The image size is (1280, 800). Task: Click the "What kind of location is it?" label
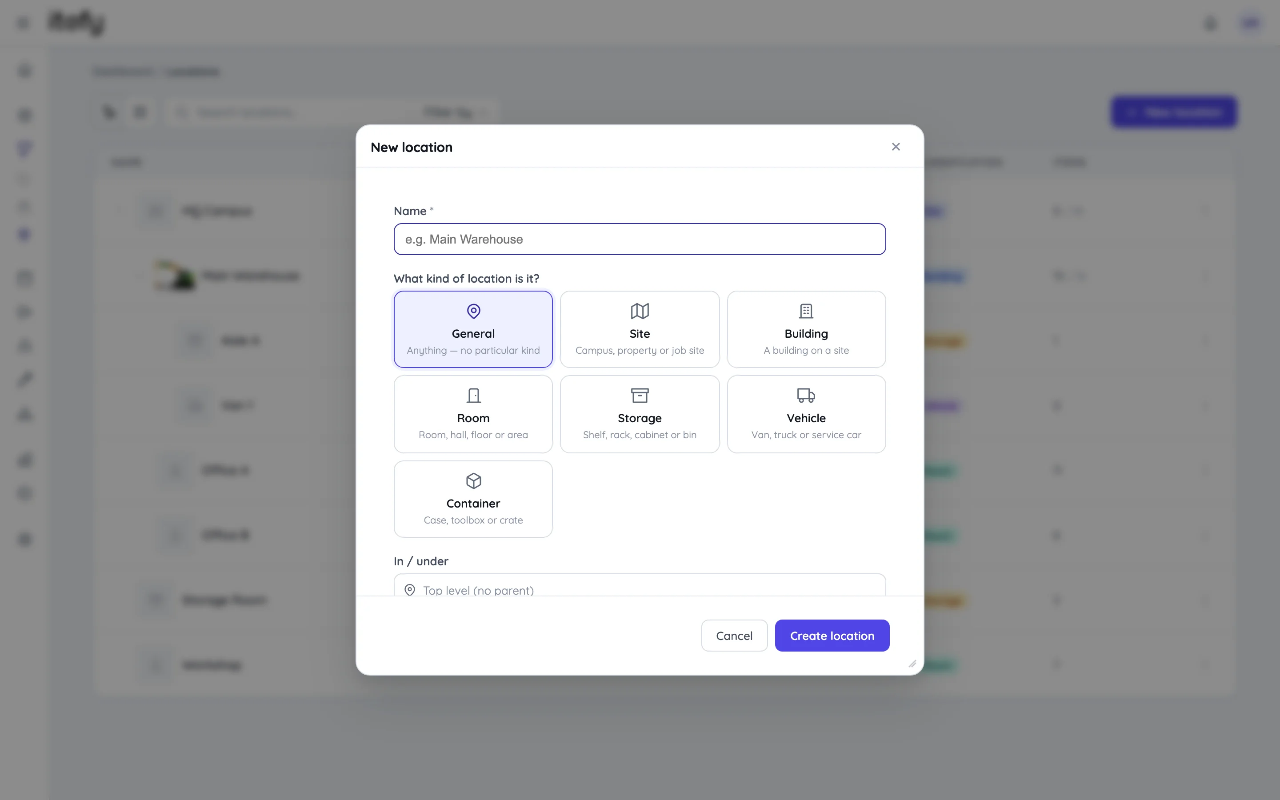tap(466, 278)
